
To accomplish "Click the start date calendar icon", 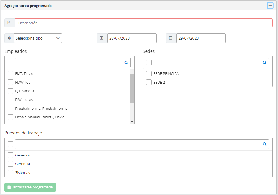I will coord(102,38).
